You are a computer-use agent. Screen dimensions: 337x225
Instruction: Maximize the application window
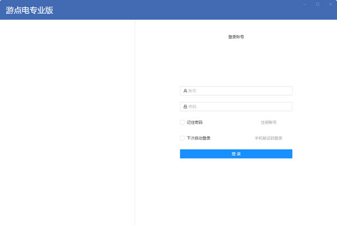(317, 4)
